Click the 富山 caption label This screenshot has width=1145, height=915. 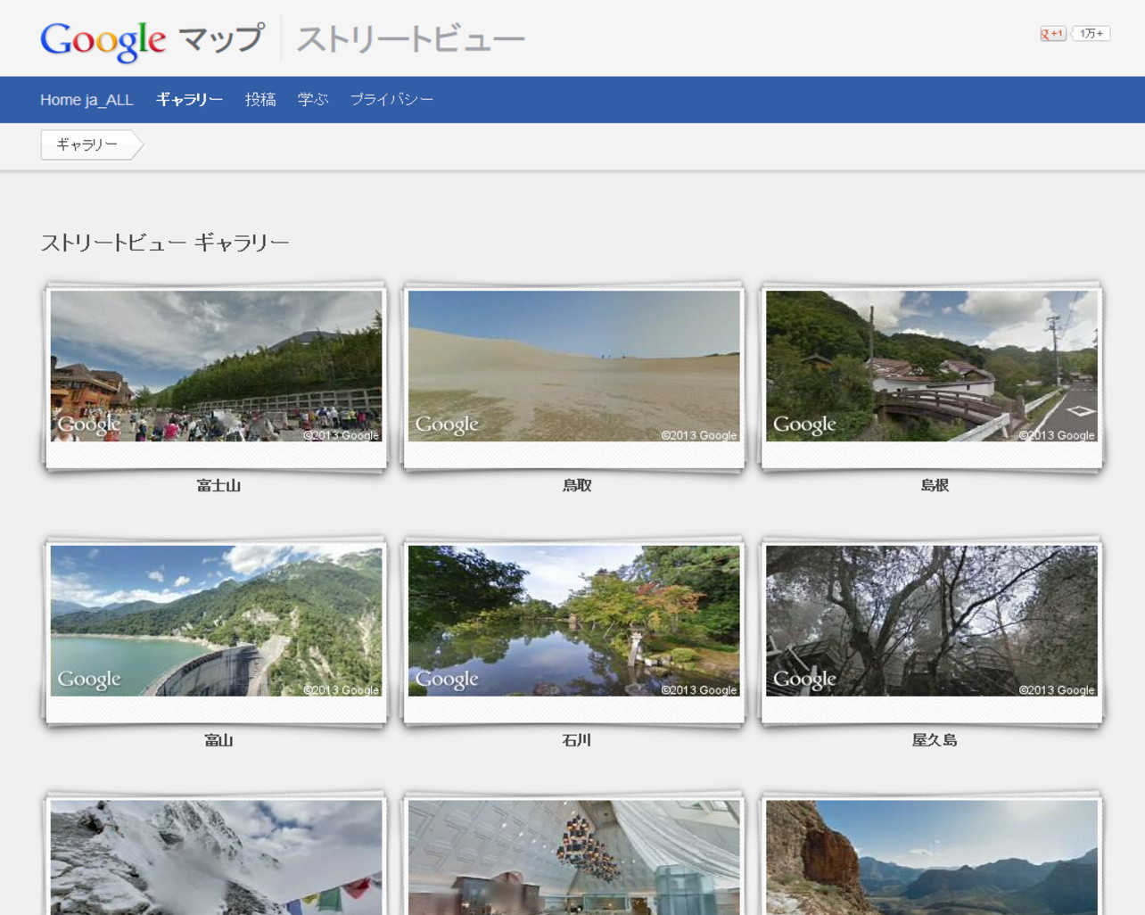pos(218,740)
